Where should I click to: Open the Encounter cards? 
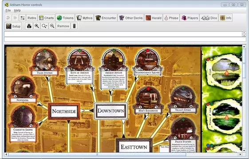click(x=106, y=18)
